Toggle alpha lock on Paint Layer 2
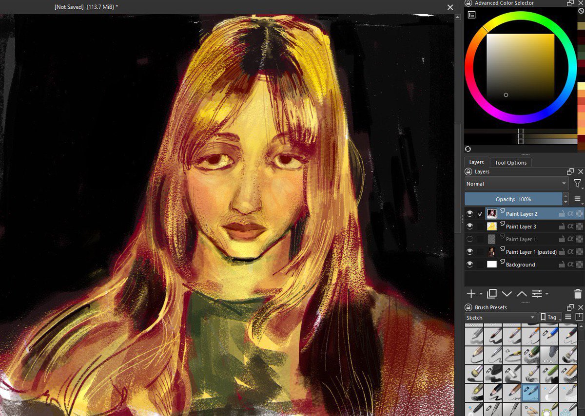The width and height of the screenshot is (585, 416). coord(579,213)
